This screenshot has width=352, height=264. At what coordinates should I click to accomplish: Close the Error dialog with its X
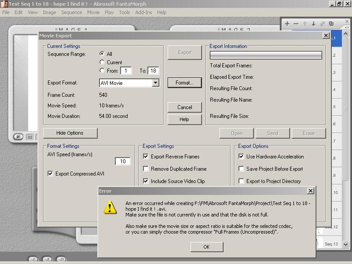coord(310,191)
